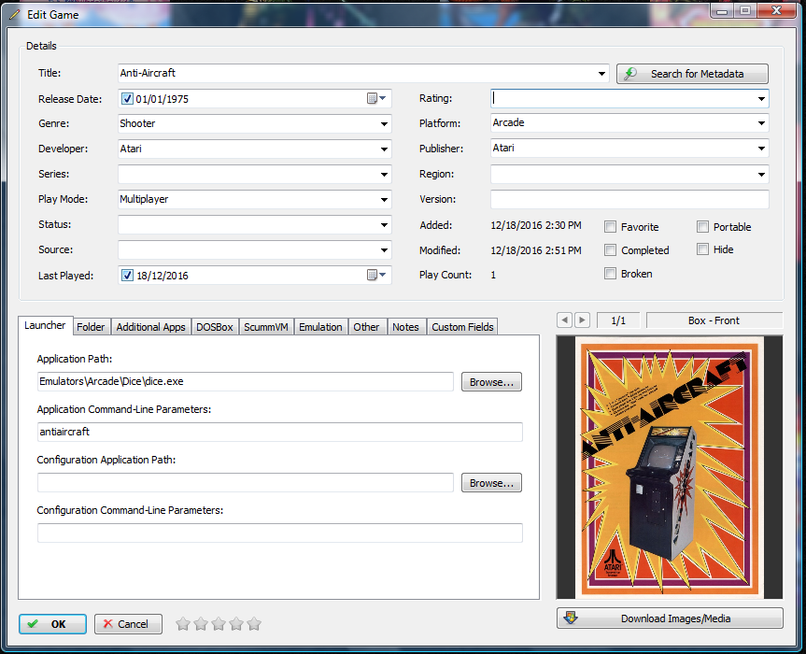This screenshot has height=654, width=806.
Task: Browse for the Application Path
Action: [491, 382]
